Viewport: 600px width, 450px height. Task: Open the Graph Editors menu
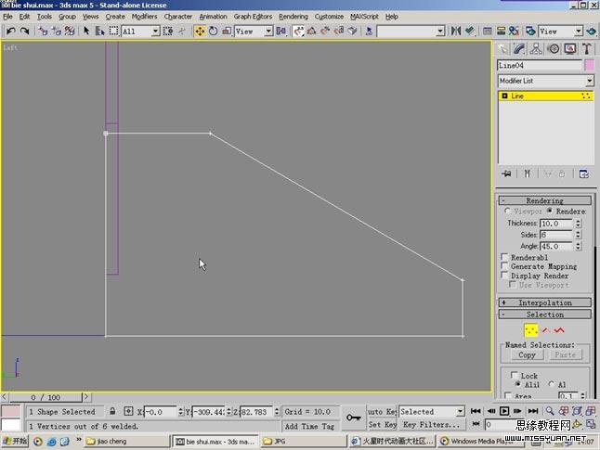coord(253,17)
